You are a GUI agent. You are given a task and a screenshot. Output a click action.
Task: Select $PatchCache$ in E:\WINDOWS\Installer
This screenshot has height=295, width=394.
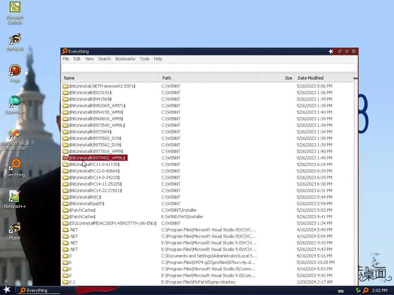tap(207, 217)
